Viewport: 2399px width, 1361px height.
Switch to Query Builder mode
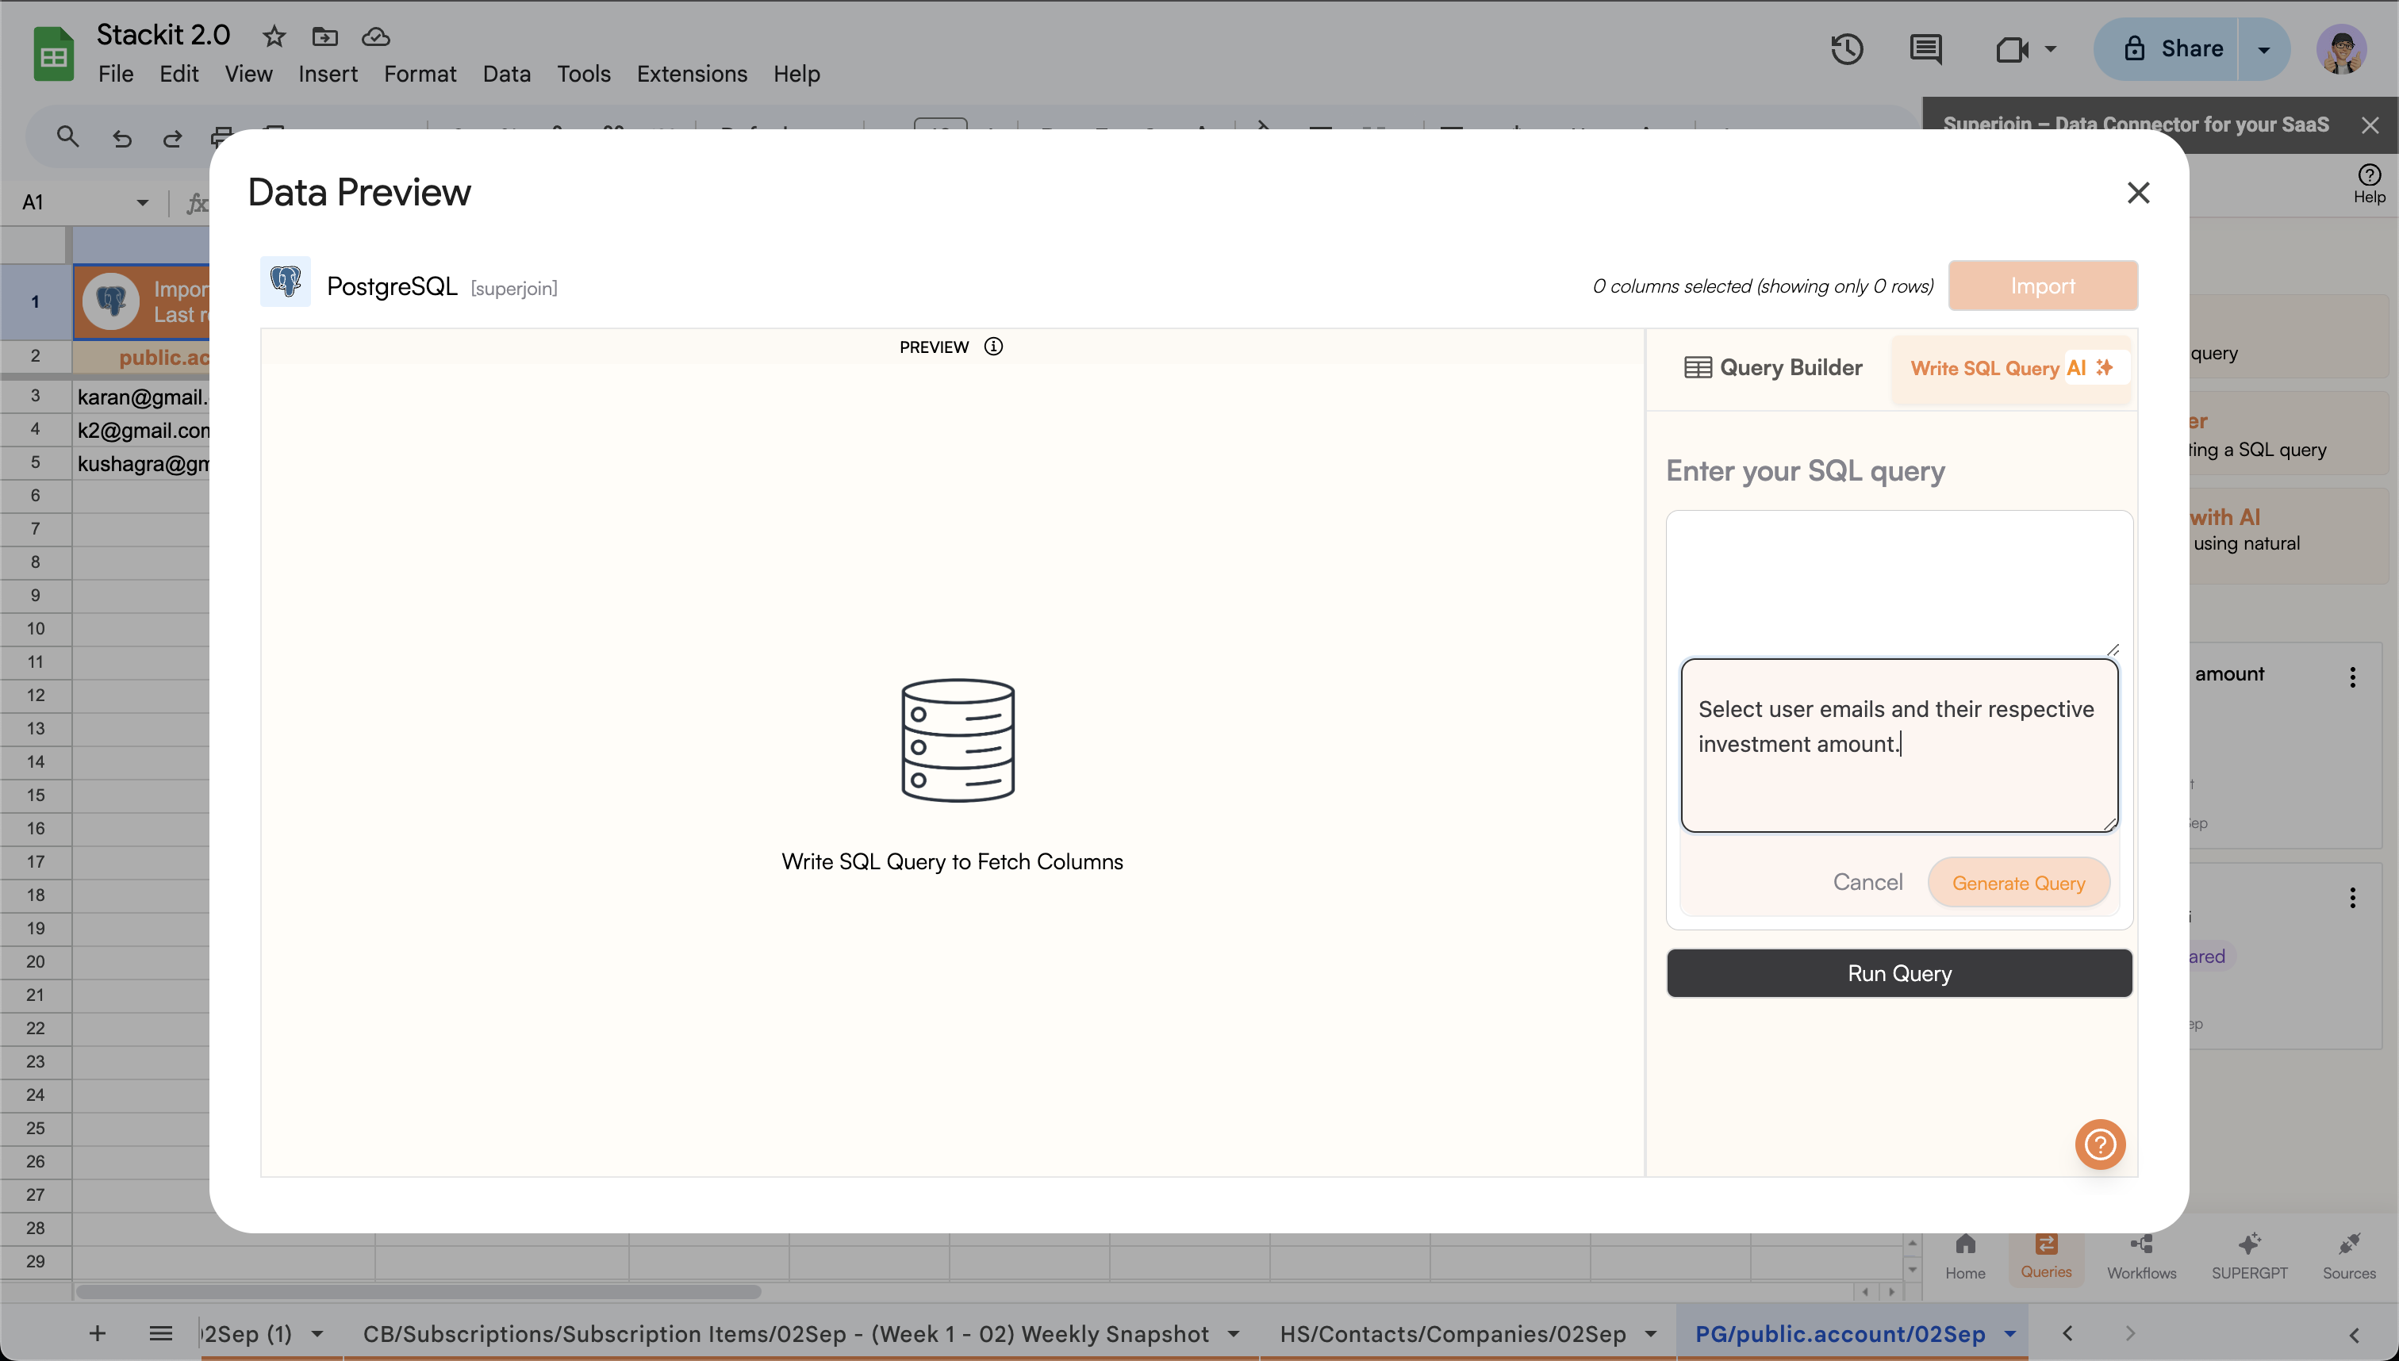tap(1772, 367)
